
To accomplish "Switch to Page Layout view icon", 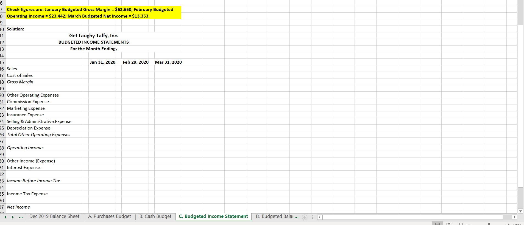I will [x=449, y=224].
